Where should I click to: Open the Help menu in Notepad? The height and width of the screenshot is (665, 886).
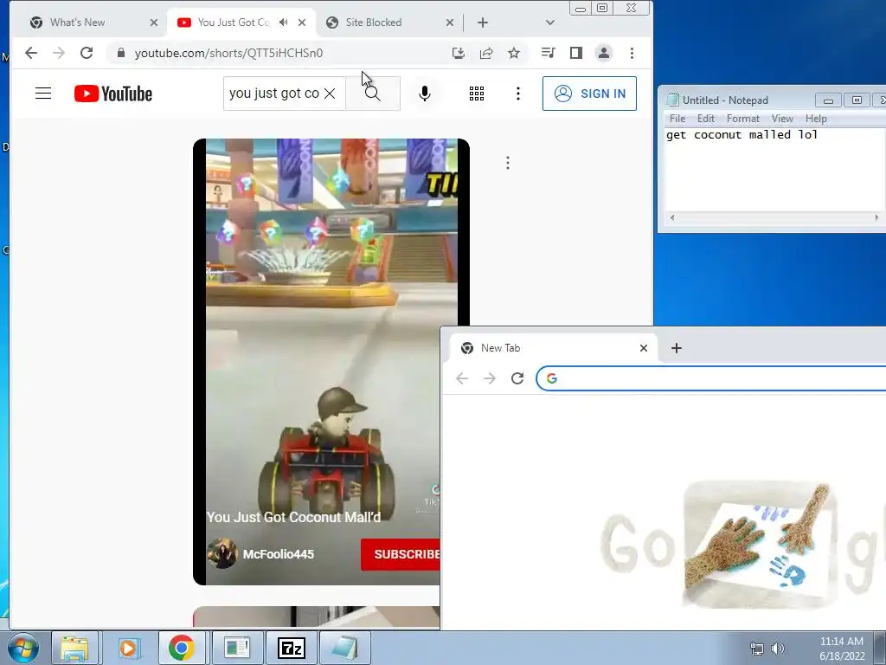816,118
